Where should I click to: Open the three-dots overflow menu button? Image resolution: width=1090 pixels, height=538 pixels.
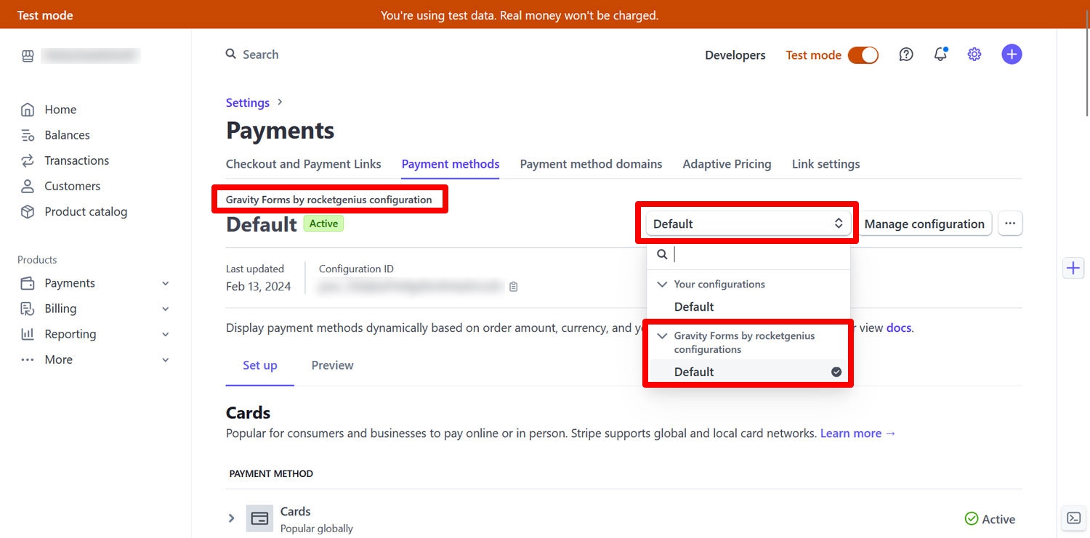1010,224
